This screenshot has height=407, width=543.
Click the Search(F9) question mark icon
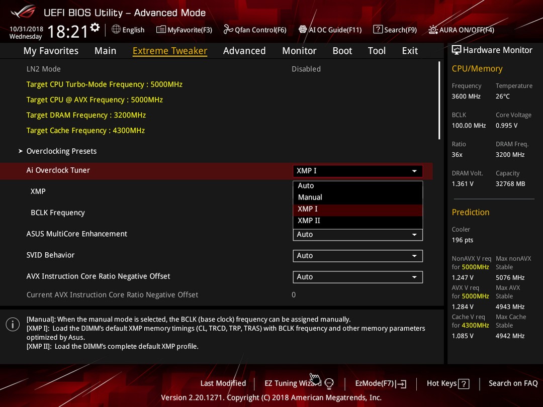pyautogui.click(x=378, y=30)
